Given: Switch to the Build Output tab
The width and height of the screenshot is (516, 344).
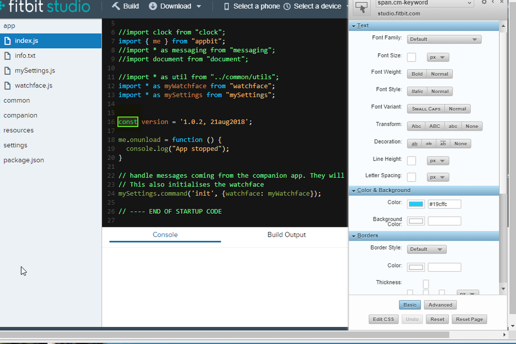Looking at the screenshot, I should tap(286, 234).
